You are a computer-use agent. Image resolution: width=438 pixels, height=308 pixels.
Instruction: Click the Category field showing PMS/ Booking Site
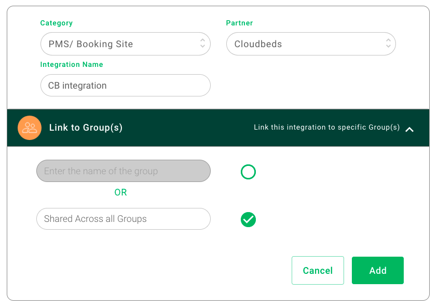click(125, 44)
